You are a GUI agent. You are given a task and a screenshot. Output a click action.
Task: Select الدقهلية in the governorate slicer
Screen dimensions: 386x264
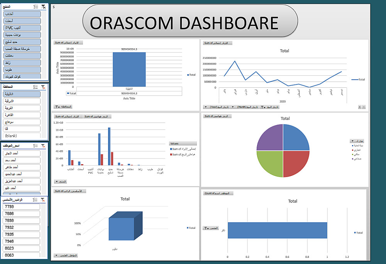pyautogui.click(x=22, y=94)
